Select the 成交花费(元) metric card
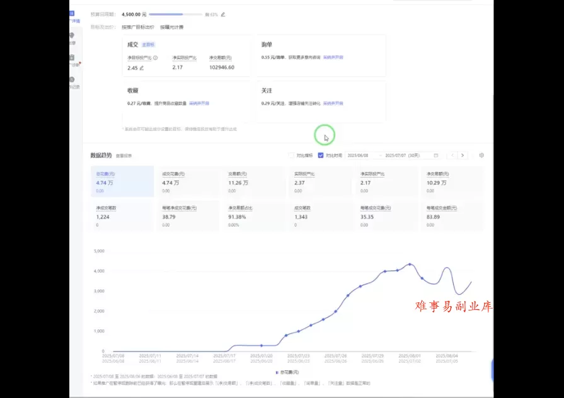 188,181
